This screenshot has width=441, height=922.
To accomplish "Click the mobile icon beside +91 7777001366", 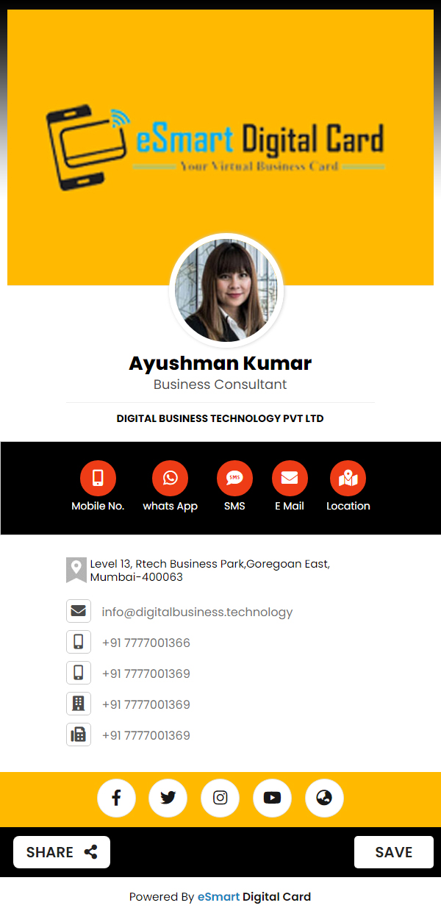I will tap(79, 642).
